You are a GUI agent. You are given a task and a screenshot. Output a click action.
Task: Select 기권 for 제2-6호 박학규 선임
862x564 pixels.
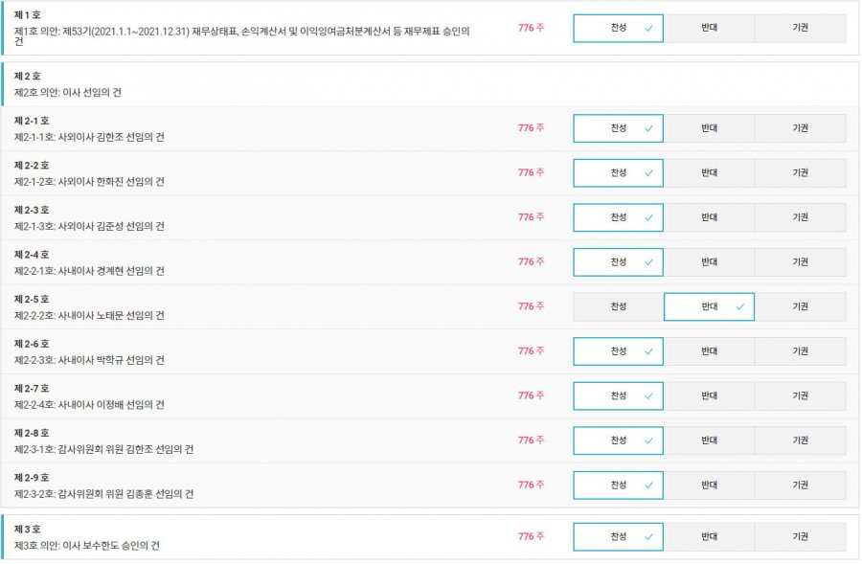pyautogui.click(x=800, y=351)
